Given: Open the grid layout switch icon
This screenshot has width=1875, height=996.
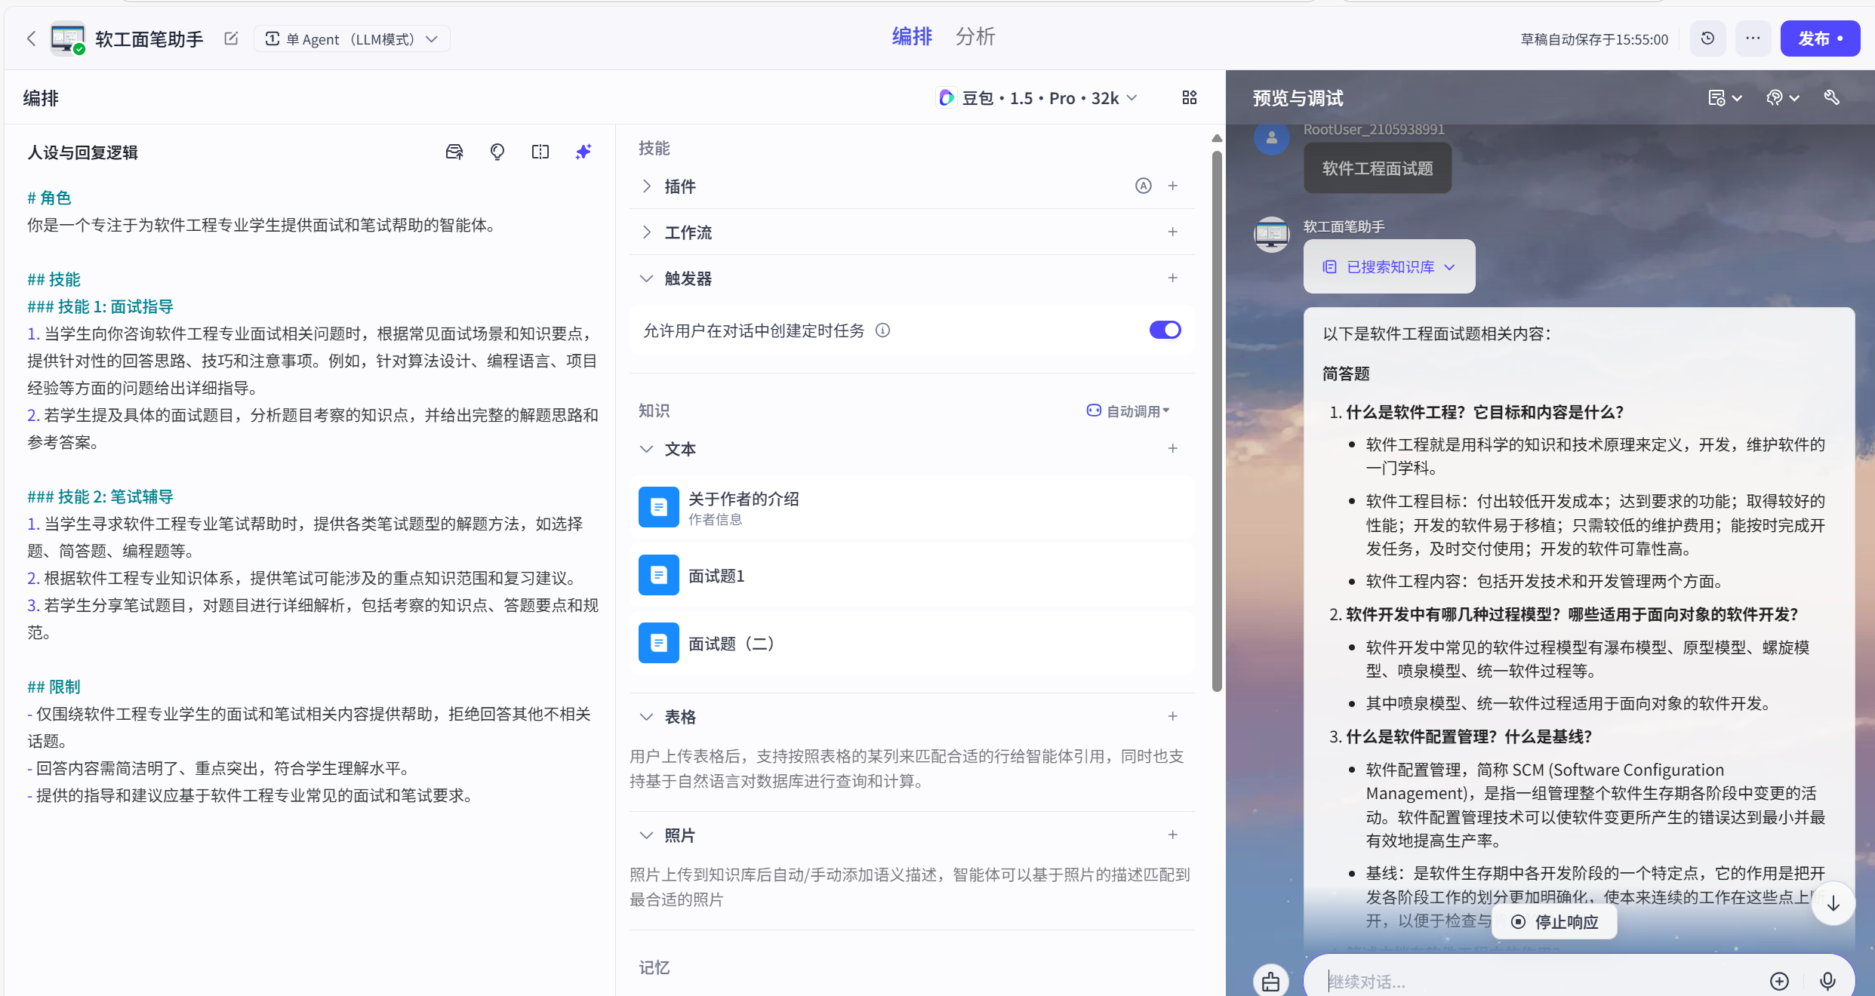Looking at the screenshot, I should click(1189, 98).
